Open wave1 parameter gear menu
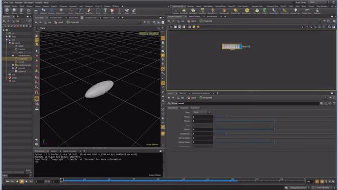 [x=322, y=103]
